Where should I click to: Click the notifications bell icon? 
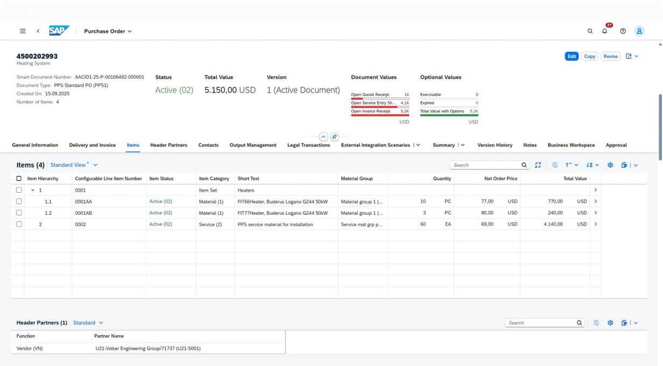pyautogui.click(x=605, y=31)
